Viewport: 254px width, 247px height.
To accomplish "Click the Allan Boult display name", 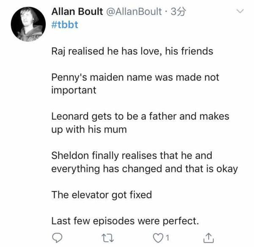I will (77, 12).
